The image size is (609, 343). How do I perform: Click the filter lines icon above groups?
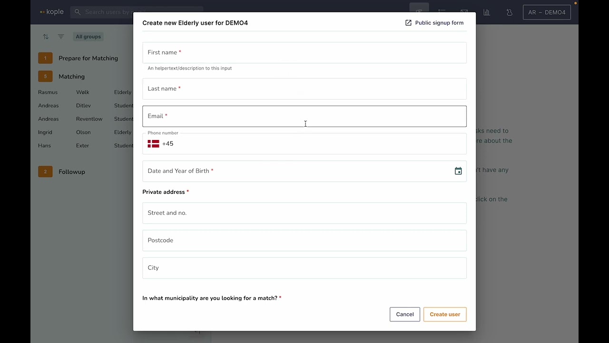click(x=61, y=37)
